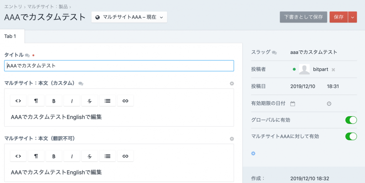Image resolution: width=365 pixels, height=183 pixels.
Task: Open paragraph format in custom body editor
Action: point(36,101)
